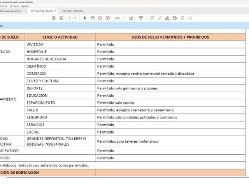This screenshot has width=249, height=187.
Task: Click the read mode scrolling icon
Action: (141, 18)
